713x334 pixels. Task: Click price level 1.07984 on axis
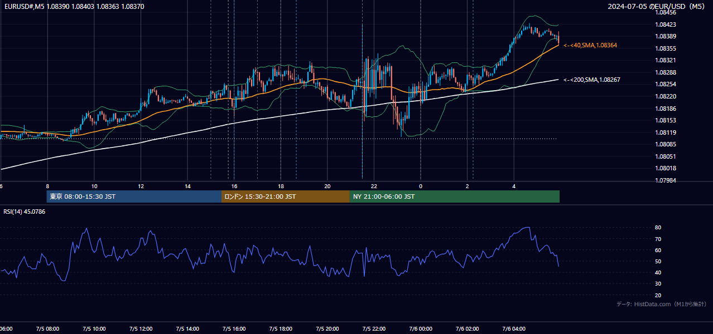665,180
